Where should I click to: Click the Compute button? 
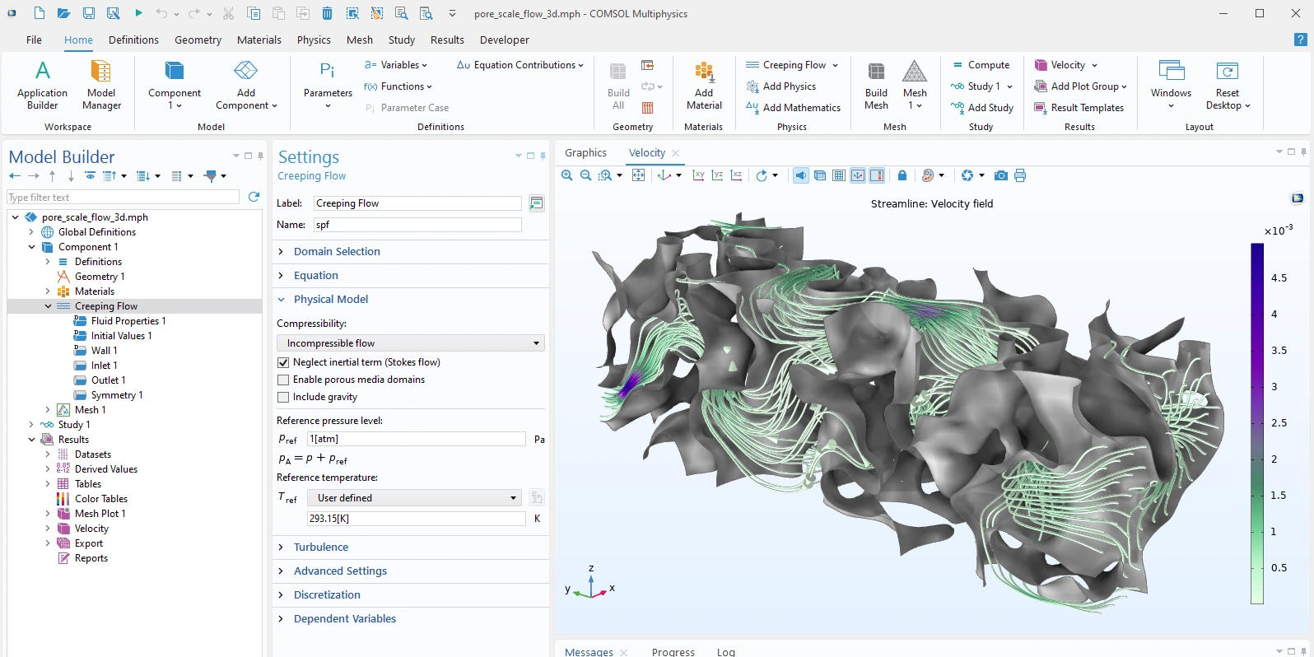coord(981,65)
